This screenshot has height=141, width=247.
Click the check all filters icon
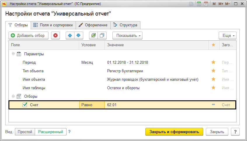click(93, 35)
